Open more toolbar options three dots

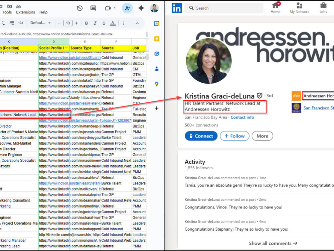tap(124, 23)
